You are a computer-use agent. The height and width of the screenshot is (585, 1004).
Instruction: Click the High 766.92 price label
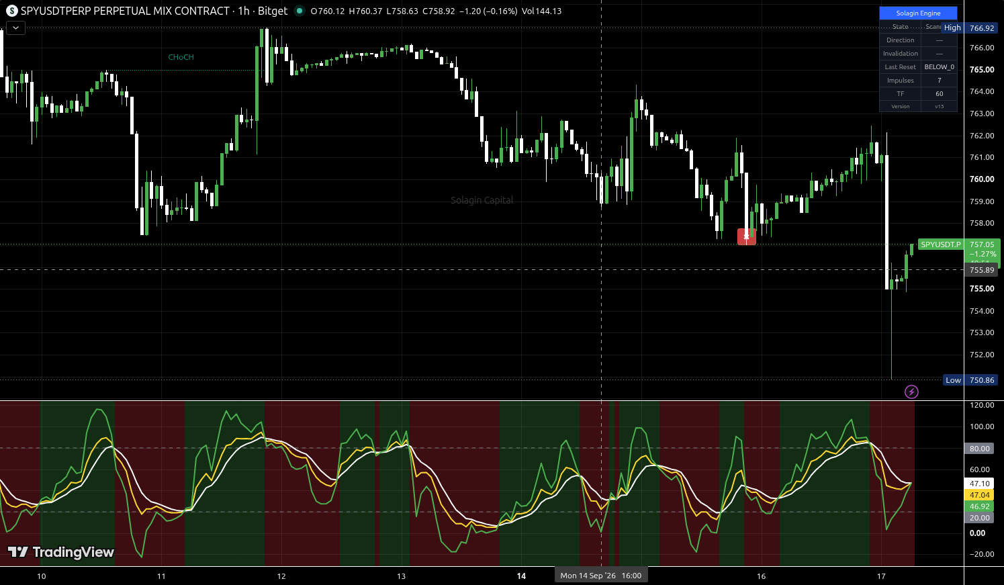(969, 28)
